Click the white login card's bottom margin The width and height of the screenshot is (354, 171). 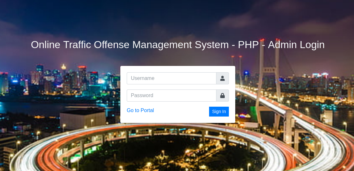(177, 120)
